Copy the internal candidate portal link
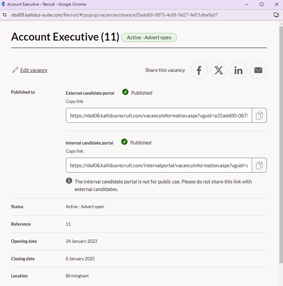 tap(259, 165)
